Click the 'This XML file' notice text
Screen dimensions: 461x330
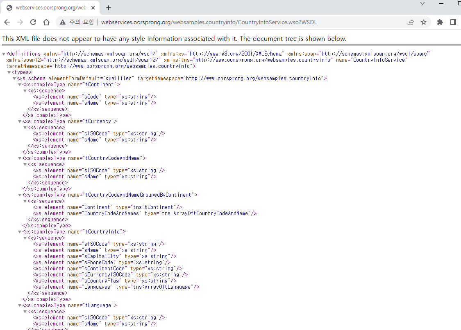pyautogui.click(x=174, y=39)
